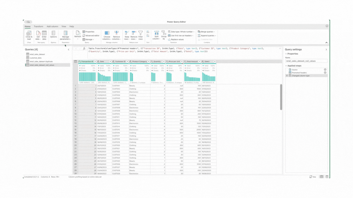Screen dimensions: 353x198
Task: Collapse the Properties section
Action: (286, 54)
